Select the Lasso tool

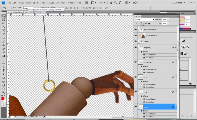pyautogui.click(x=4, y=23)
